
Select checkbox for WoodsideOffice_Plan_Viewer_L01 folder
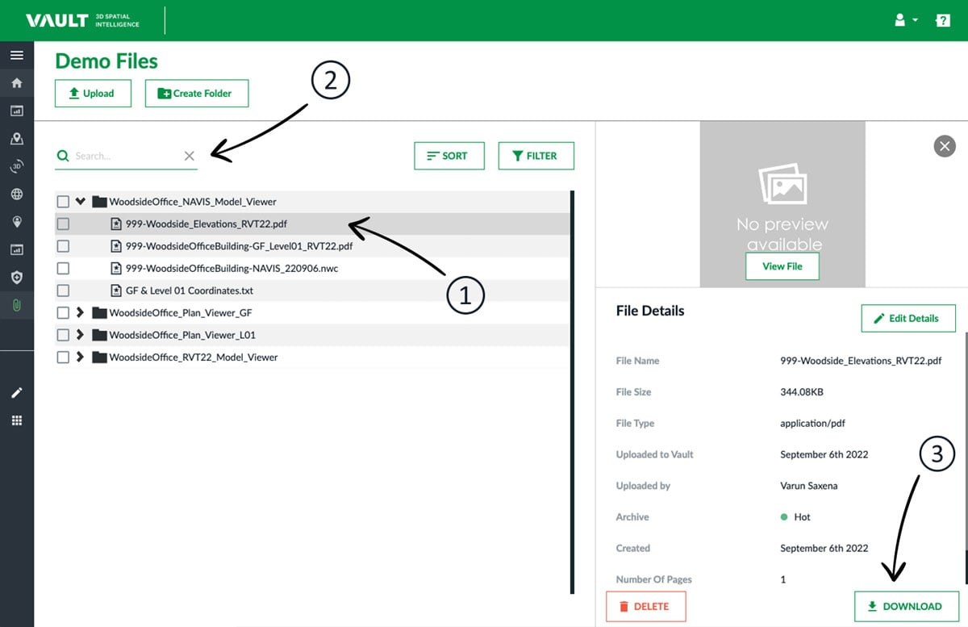63,335
